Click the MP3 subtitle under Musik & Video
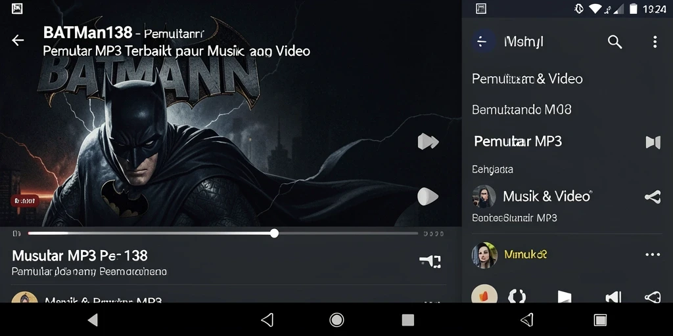The width and height of the screenshot is (673, 336). pos(514,218)
